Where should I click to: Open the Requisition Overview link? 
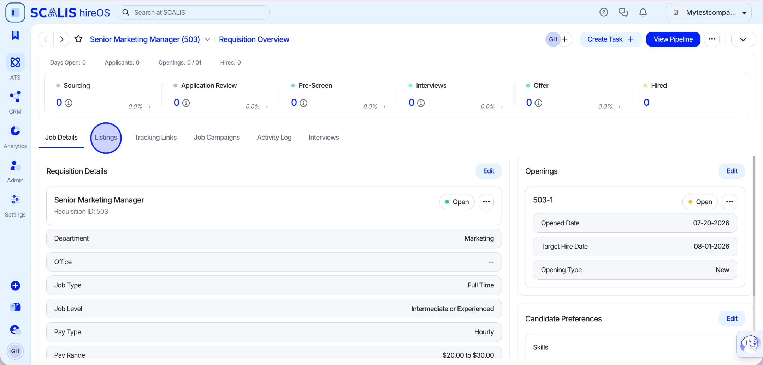click(254, 39)
